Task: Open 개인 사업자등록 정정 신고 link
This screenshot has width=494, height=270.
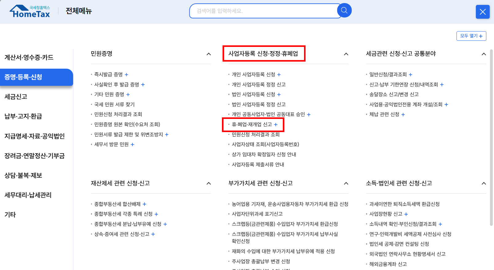Action: coord(259,85)
